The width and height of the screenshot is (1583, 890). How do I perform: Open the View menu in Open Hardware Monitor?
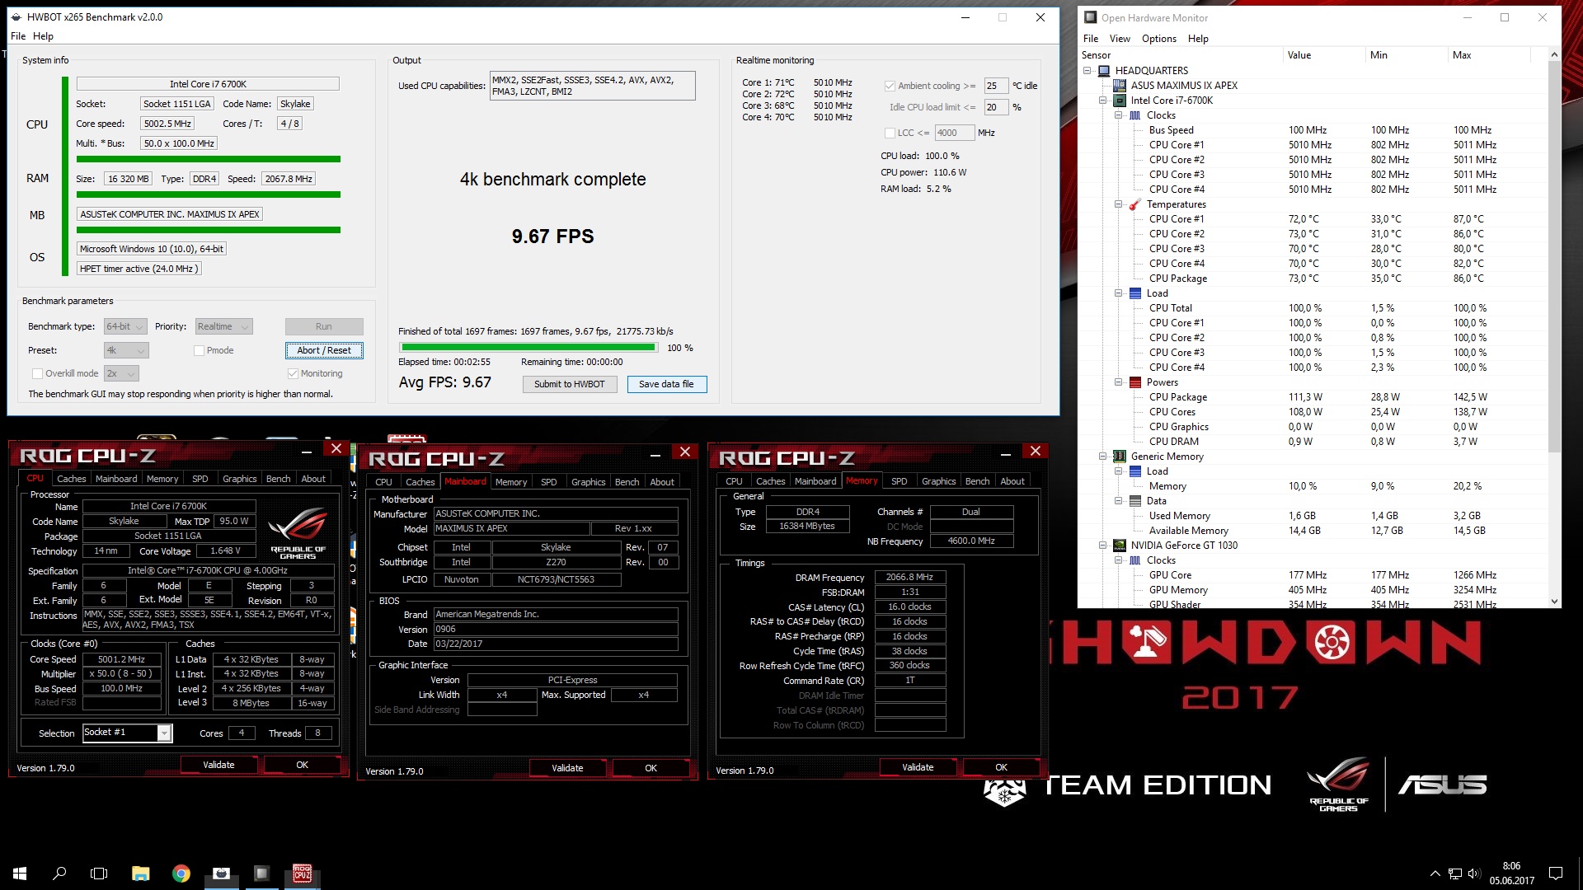(x=1120, y=39)
